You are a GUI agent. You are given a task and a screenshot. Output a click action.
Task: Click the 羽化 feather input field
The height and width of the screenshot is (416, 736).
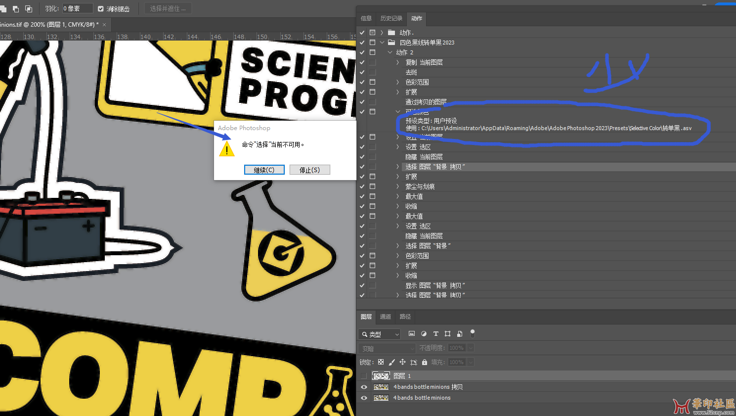tap(77, 8)
